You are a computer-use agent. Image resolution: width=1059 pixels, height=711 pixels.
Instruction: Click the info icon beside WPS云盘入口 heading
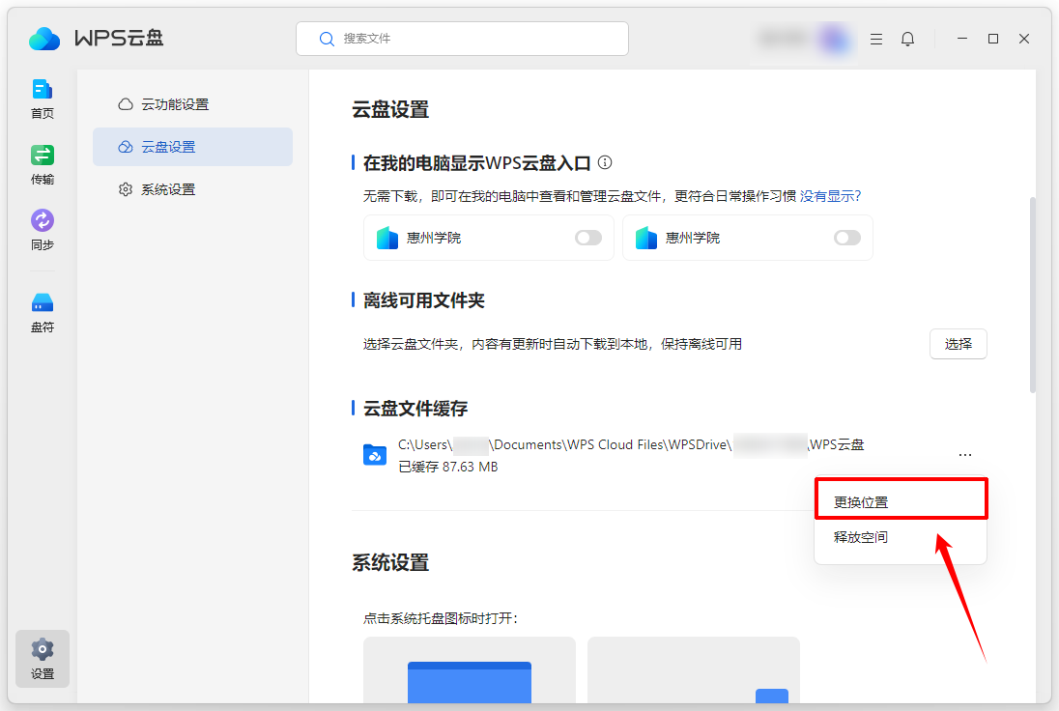(605, 162)
